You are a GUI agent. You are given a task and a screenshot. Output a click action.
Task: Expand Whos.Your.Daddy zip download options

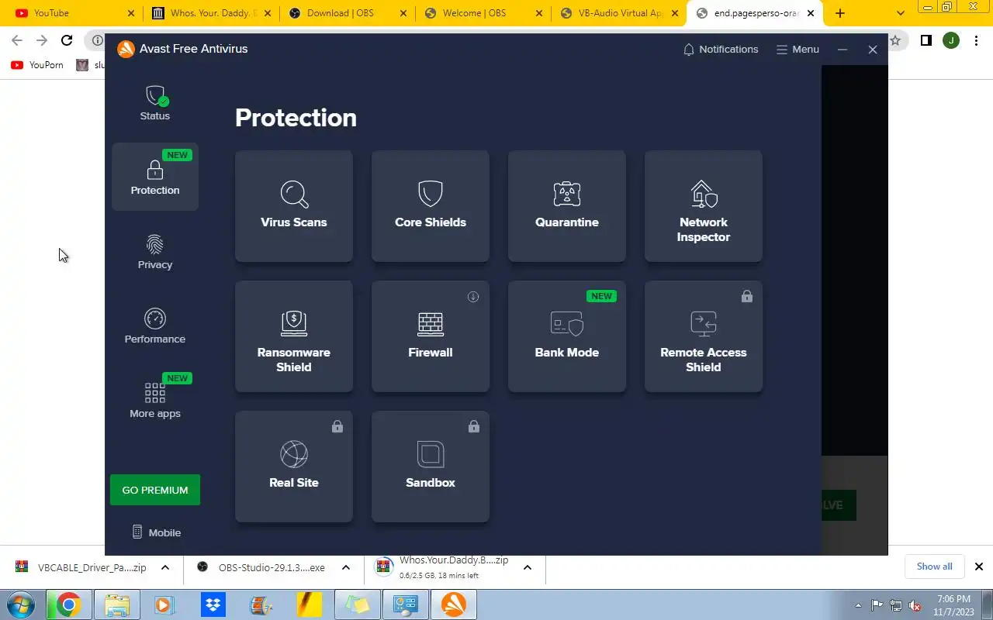[x=528, y=567]
